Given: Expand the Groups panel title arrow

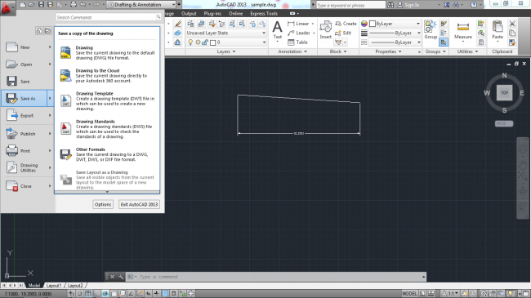Looking at the screenshot, I should 444,51.
